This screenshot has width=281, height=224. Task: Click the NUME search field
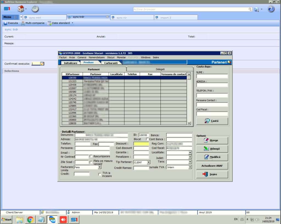pos(212,76)
